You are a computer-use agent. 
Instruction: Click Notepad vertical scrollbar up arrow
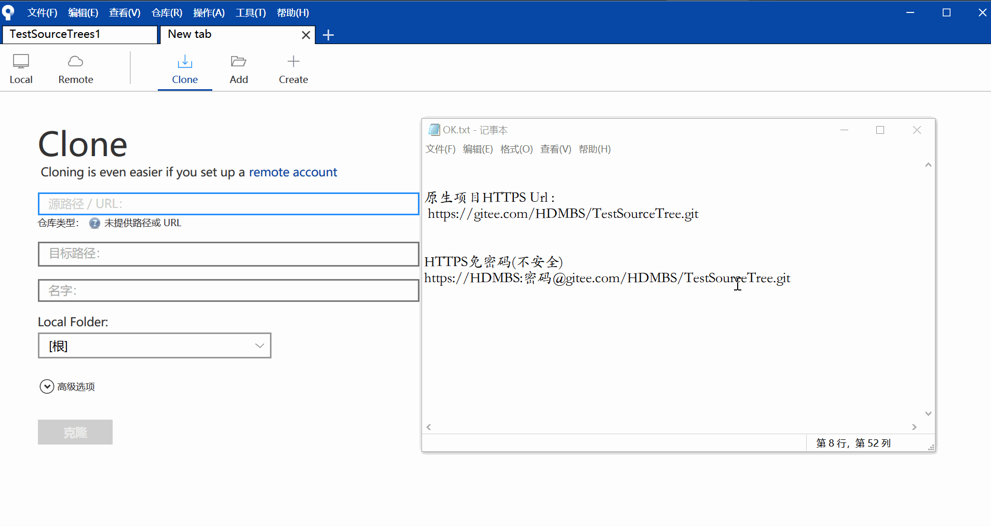click(928, 165)
